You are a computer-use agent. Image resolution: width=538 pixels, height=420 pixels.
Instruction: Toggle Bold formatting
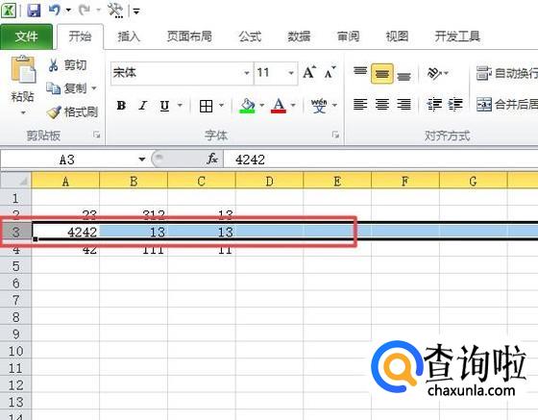click(121, 106)
